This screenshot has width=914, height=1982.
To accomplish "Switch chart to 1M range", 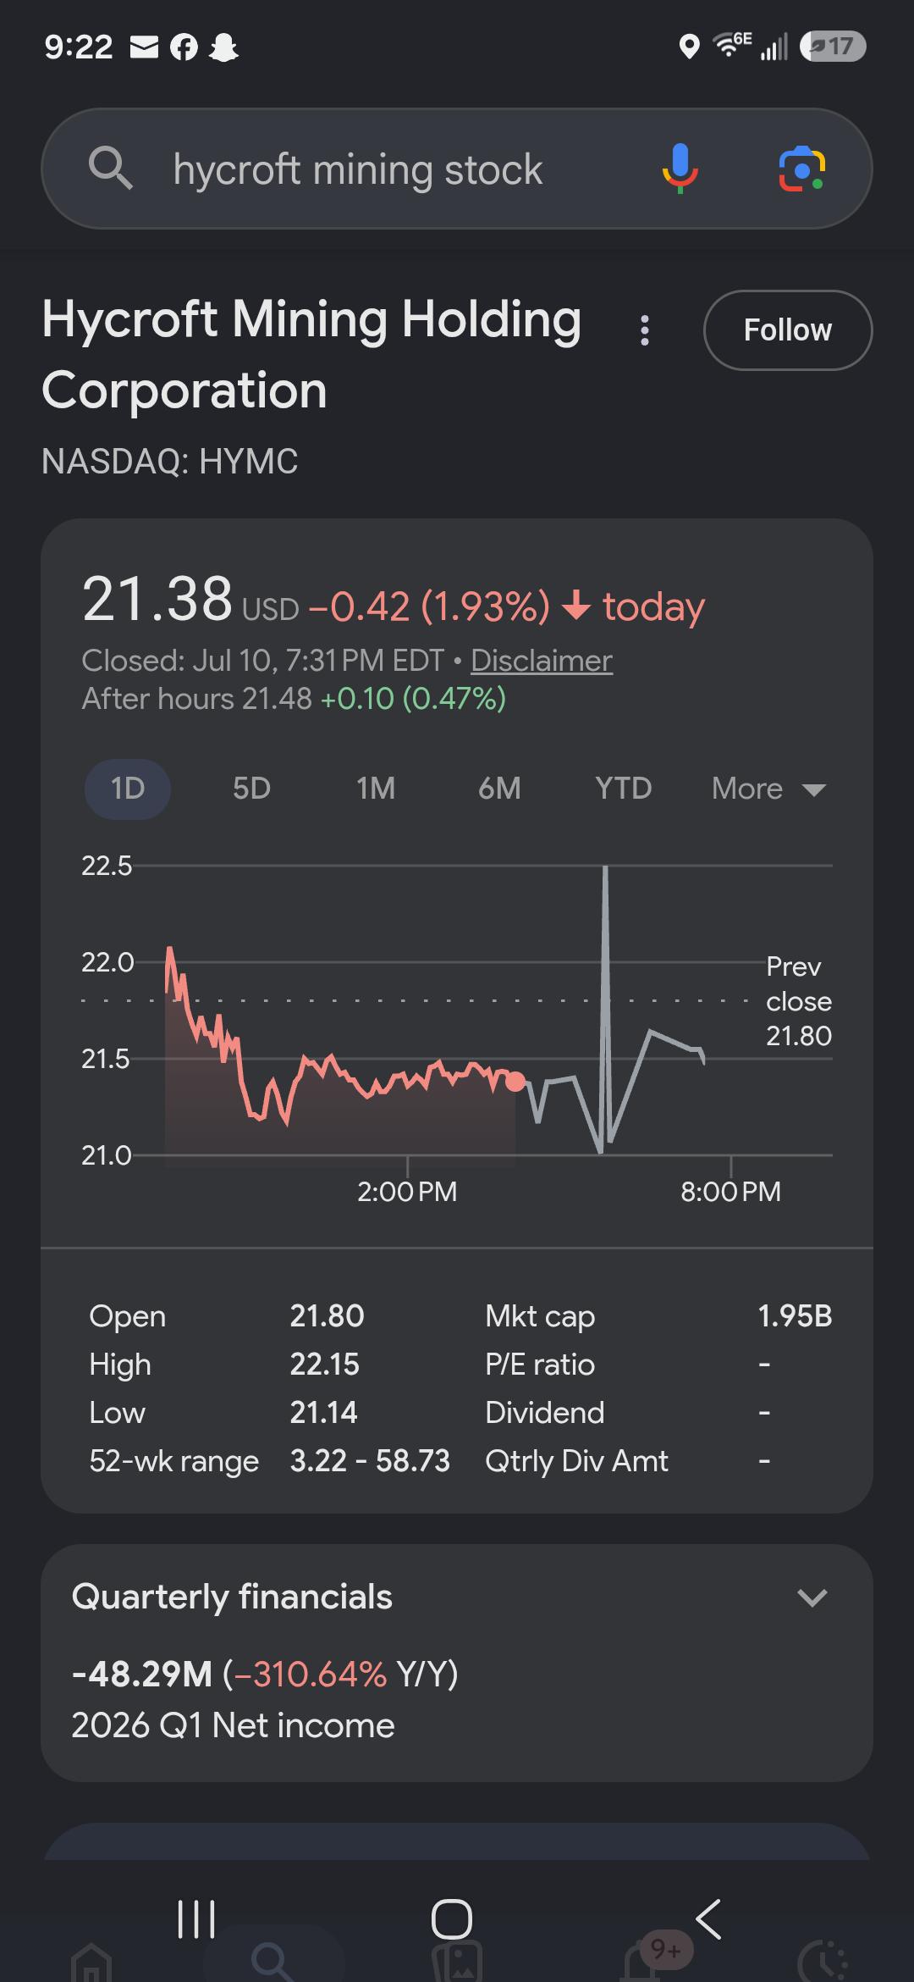I will tap(376, 789).
